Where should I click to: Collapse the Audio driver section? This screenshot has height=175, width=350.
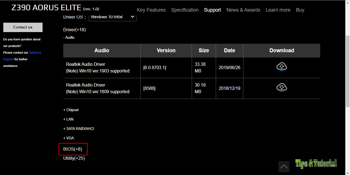pyautogui.click(x=69, y=37)
